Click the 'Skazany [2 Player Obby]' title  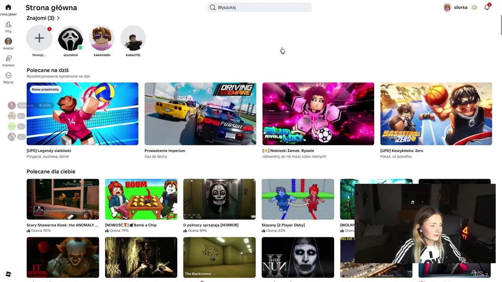[283, 225]
